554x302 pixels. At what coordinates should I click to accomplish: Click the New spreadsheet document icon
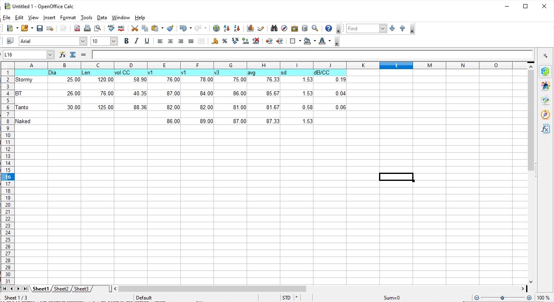11,28
